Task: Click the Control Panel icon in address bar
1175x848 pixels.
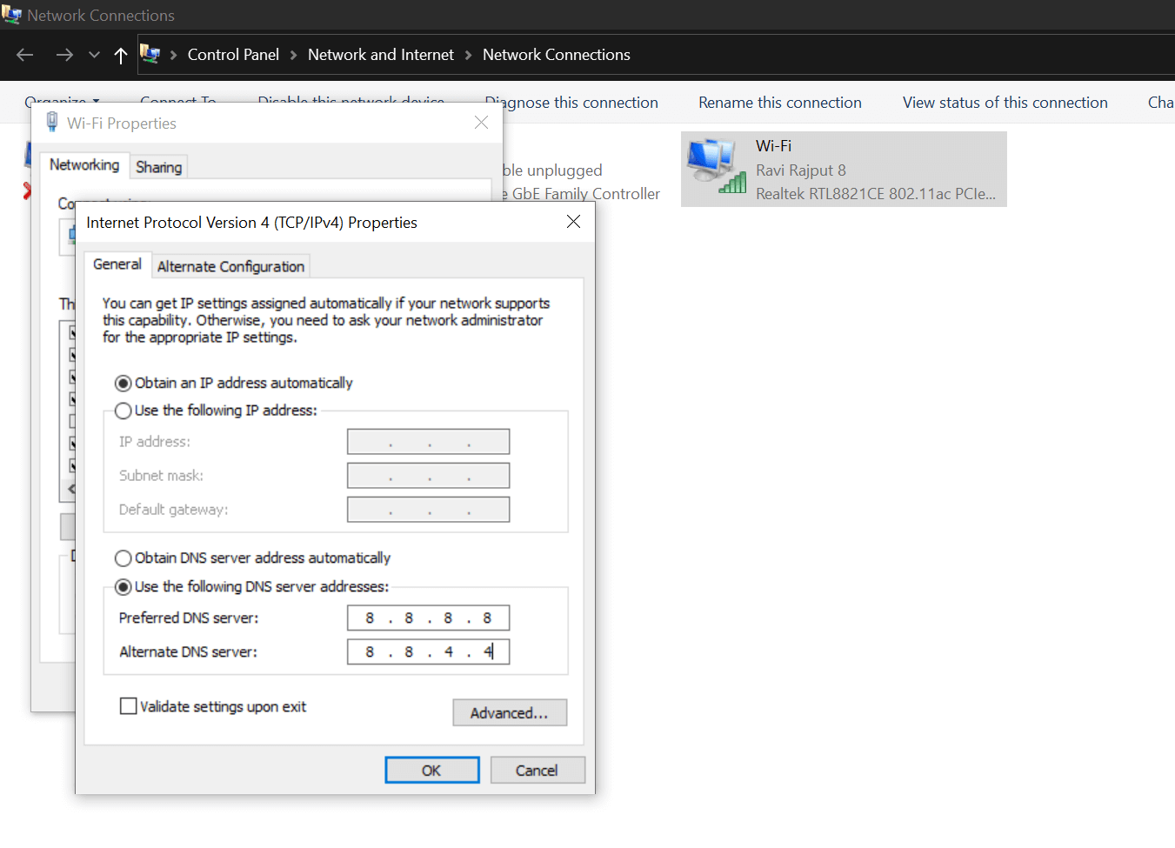Action: tap(150, 55)
